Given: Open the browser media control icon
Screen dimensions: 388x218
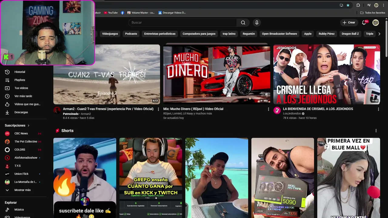Looking at the screenshot, I should (369, 5).
